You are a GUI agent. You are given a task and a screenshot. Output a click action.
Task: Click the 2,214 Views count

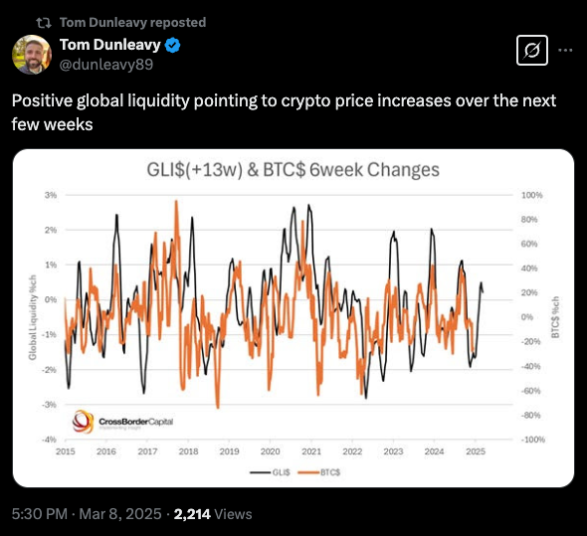tap(213, 514)
